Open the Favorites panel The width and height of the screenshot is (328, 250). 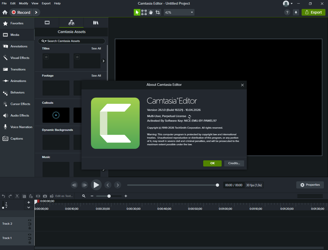click(x=17, y=23)
